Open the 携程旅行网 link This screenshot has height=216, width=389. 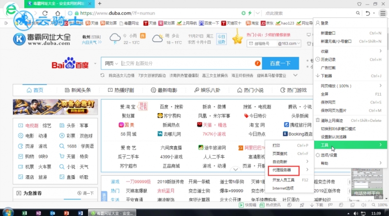pos(298,125)
